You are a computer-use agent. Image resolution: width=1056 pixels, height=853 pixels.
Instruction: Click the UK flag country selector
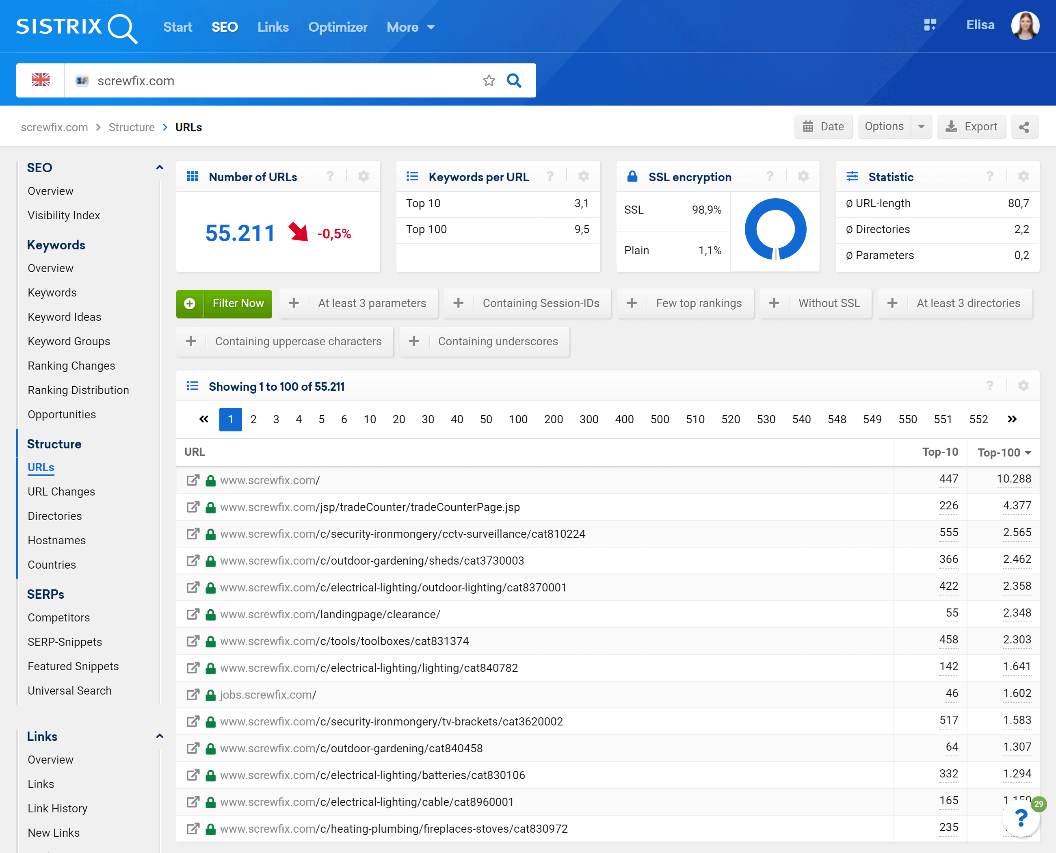click(x=41, y=80)
